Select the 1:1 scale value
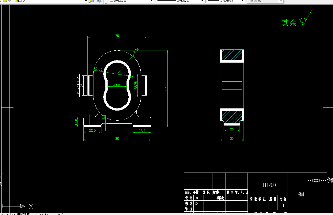 (x=282, y=206)
